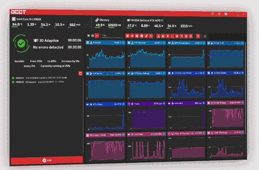Select the red graph layout view icon
Screen dimensions: 259x170
(97, 35)
